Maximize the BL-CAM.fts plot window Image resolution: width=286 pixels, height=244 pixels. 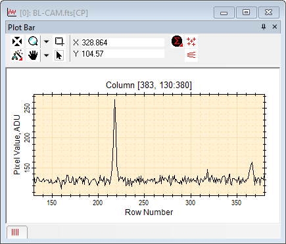click(x=246, y=12)
